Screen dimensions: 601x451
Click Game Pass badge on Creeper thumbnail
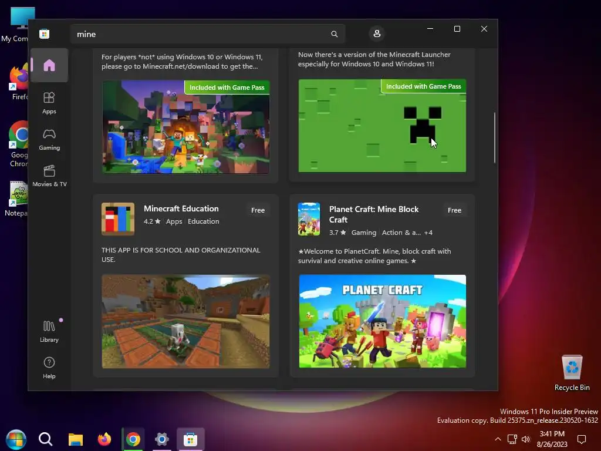click(x=424, y=86)
